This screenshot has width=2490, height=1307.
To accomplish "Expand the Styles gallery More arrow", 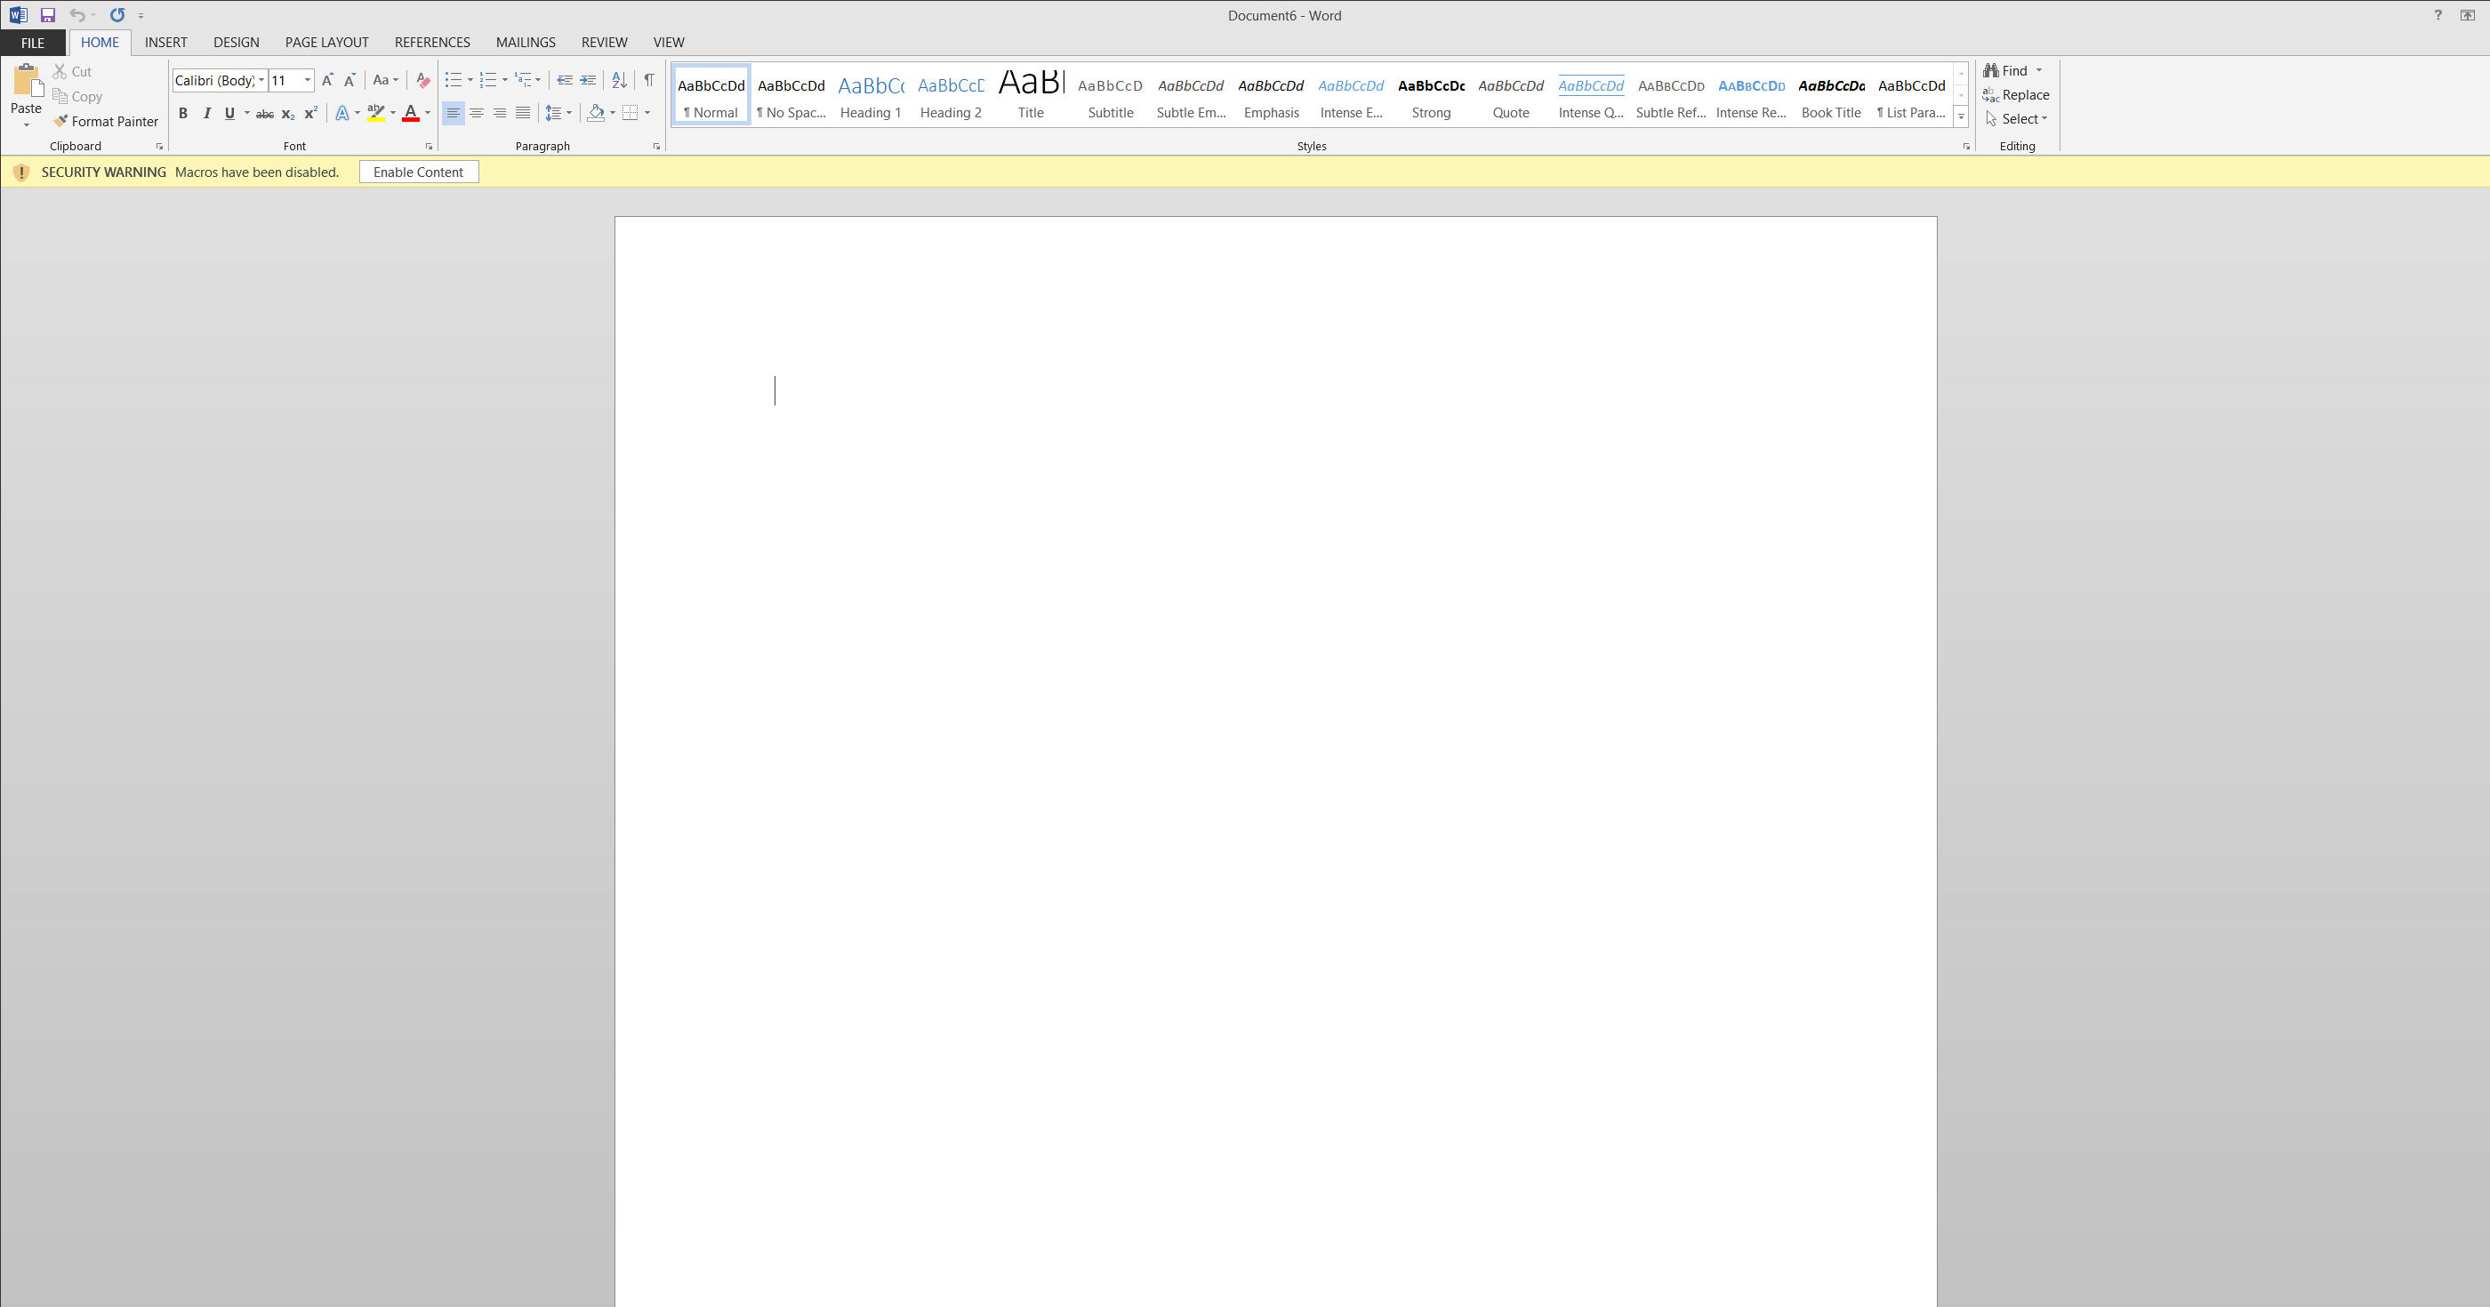I will 1961,117.
